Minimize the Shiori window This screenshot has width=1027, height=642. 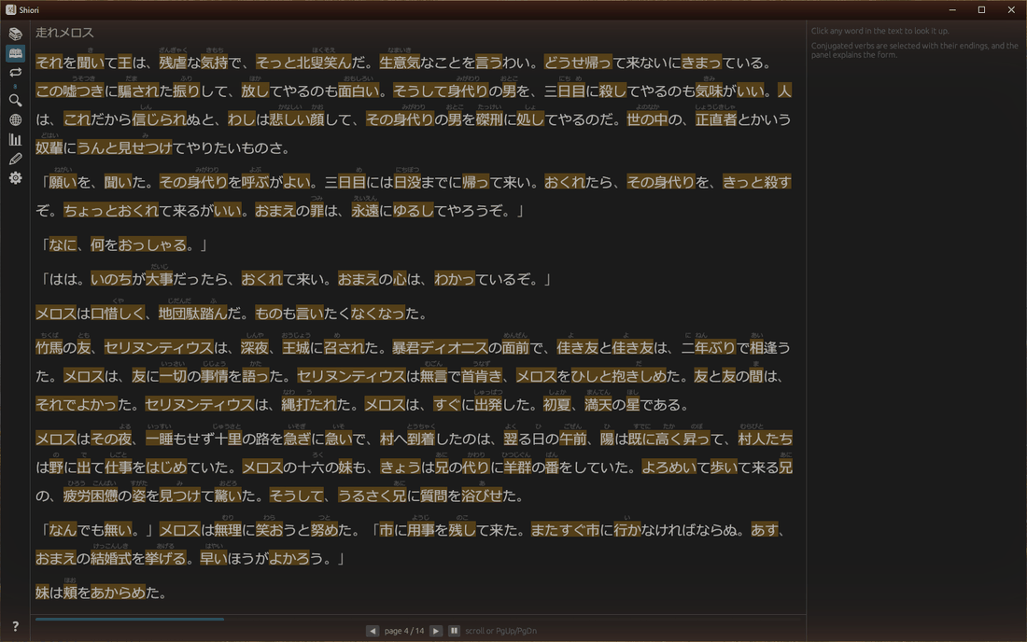tap(952, 10)
